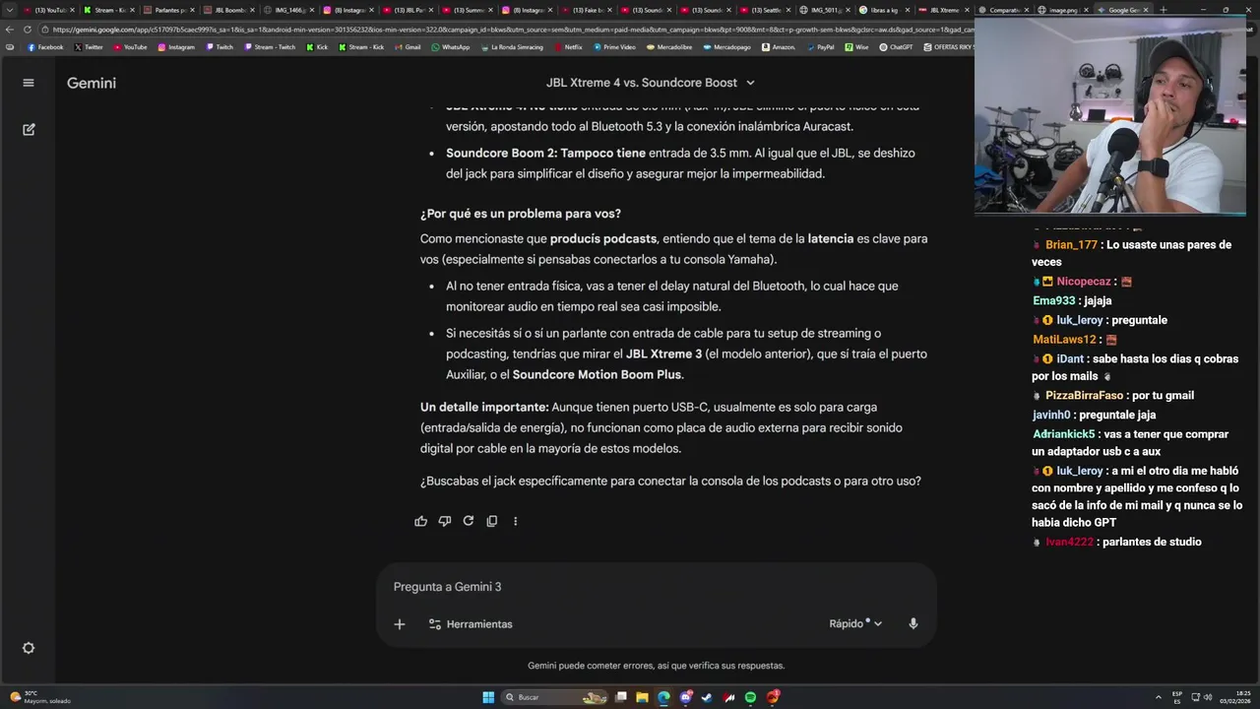Open Wise bookmark
This screenshot has height=709, width=1260.
point(856,47)
